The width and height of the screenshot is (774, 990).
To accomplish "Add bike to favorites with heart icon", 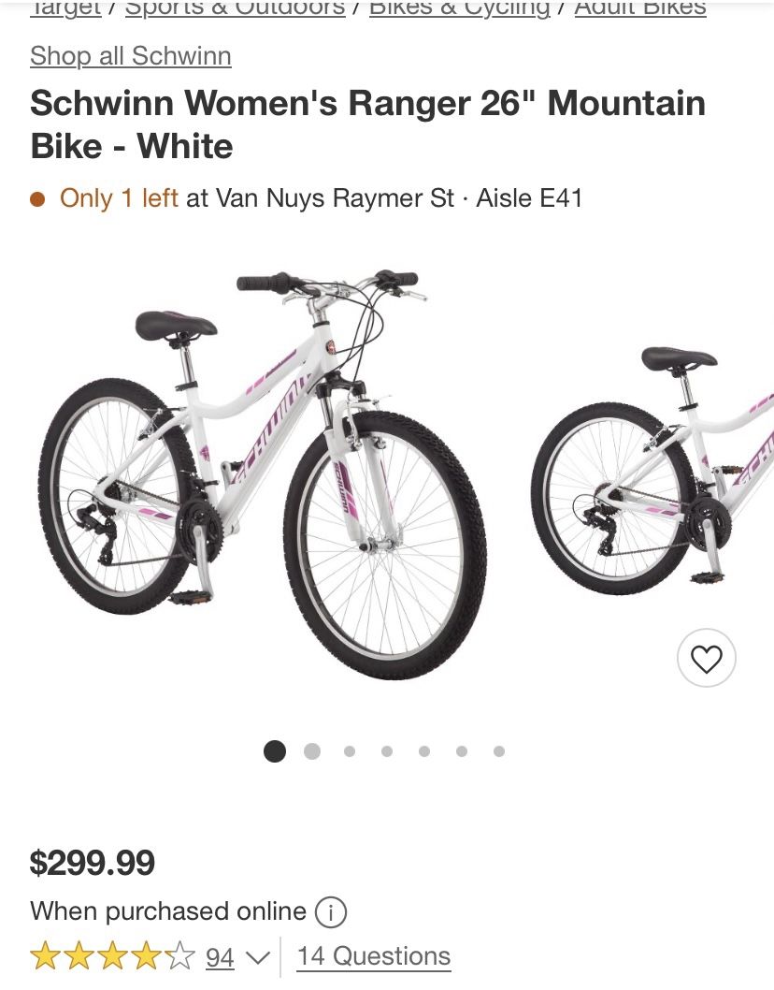I will coord(706,658).
